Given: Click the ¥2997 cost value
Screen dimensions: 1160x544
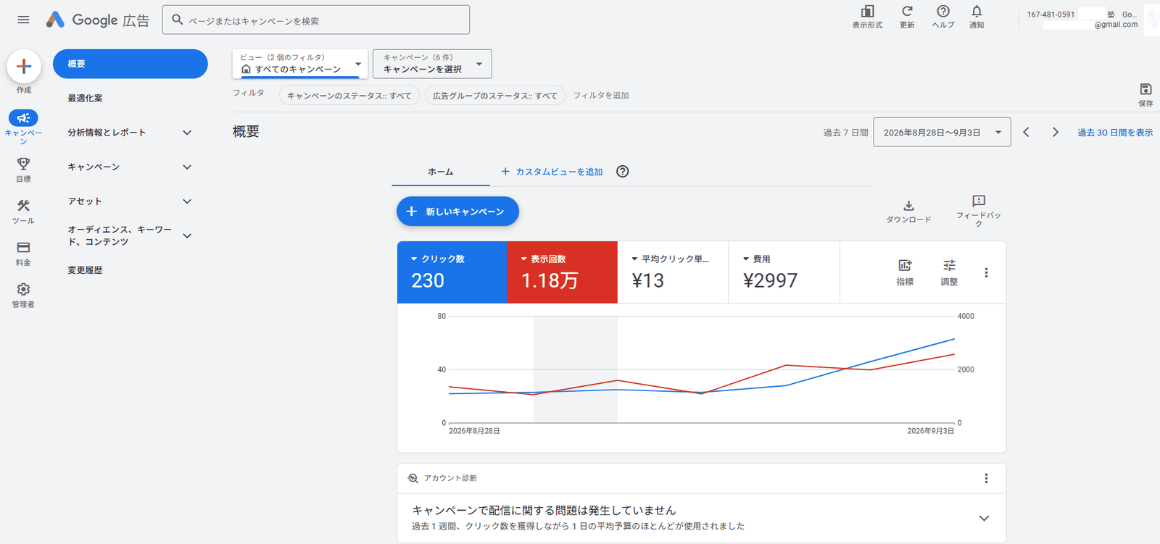Looking at the screenshot, I should 770,280.
